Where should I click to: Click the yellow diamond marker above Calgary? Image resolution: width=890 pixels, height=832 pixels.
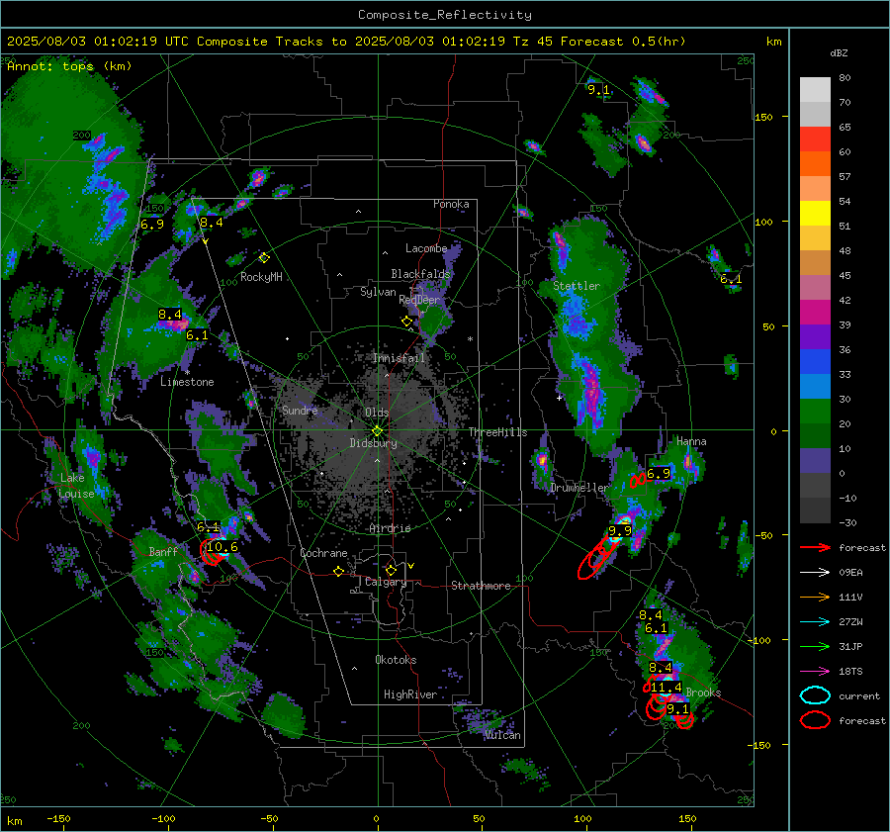tap(391, 570)
